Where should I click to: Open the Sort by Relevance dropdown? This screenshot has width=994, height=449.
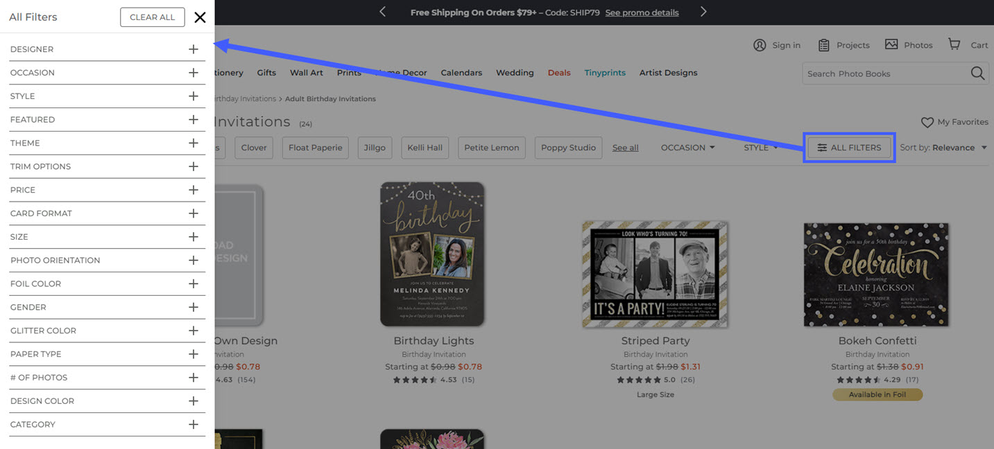click(943, 148)
